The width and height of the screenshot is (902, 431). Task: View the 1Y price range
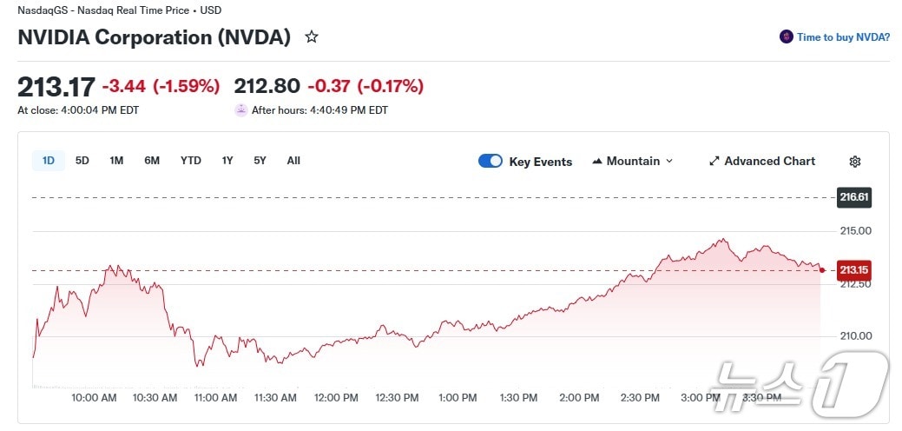pos(227,161)
